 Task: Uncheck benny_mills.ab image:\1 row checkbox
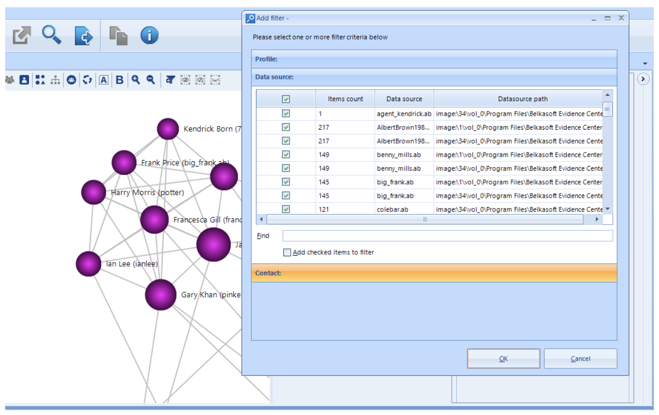point(286,155)
